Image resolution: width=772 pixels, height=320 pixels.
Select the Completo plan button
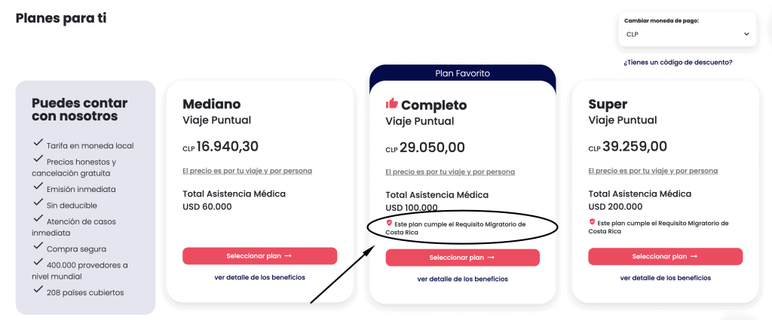point(462,258)
